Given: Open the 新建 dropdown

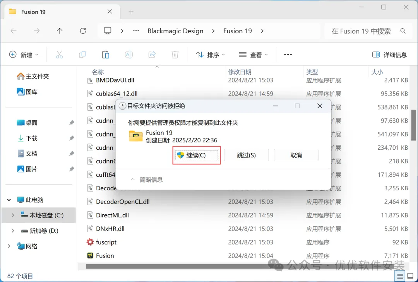Looking at the screenshot, I should click(24, 55).
